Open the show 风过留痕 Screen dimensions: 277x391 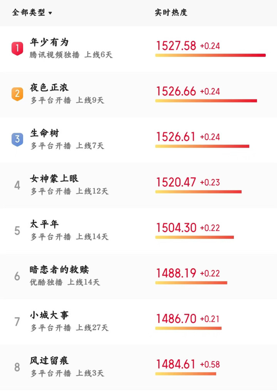coord(49,361)
